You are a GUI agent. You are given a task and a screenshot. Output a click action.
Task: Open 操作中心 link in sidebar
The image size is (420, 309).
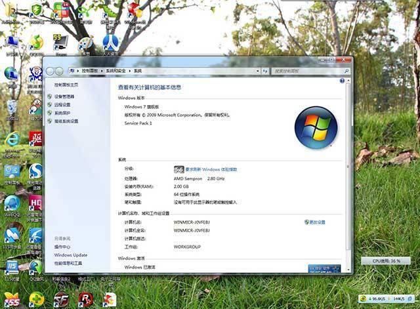62,247
